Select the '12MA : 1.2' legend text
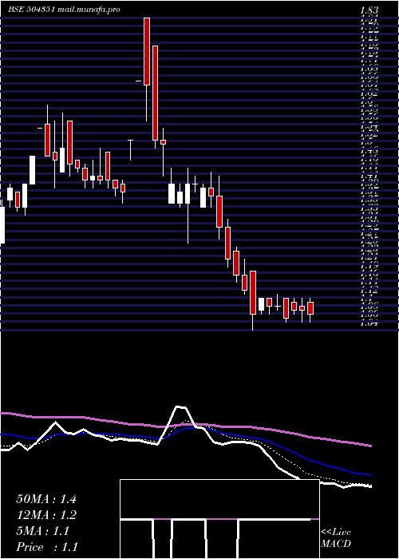The height and width of the screenshot is (559, 399). [x=46, y=515]
